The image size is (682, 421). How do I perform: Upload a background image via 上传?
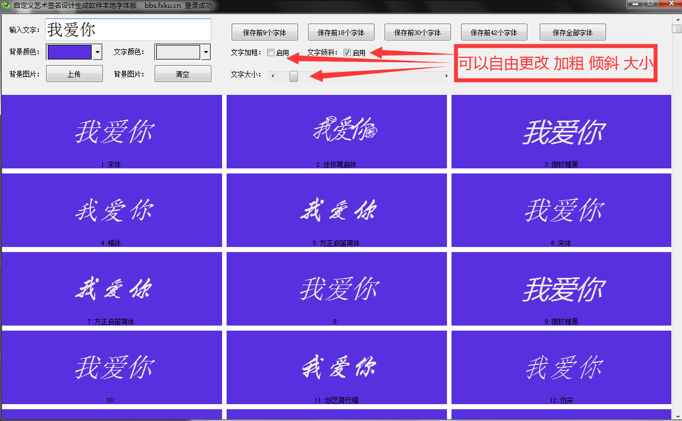(74, 74)
